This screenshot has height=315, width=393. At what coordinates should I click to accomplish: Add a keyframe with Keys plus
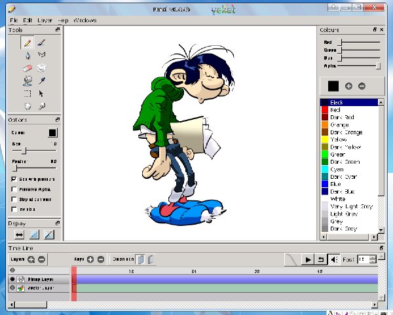point(90,259)
